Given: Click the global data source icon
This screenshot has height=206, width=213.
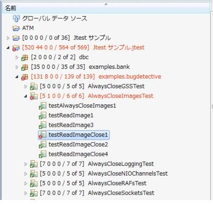Looking at the screenshot, I should [16, 18].
